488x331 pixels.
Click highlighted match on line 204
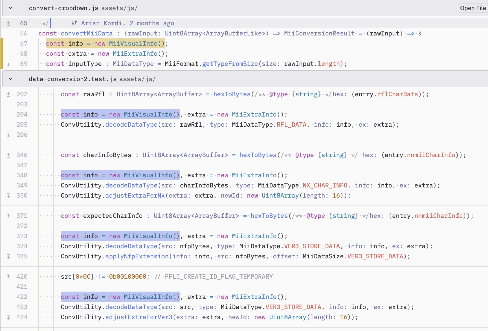pyautogui.click(x=120, y=114)
